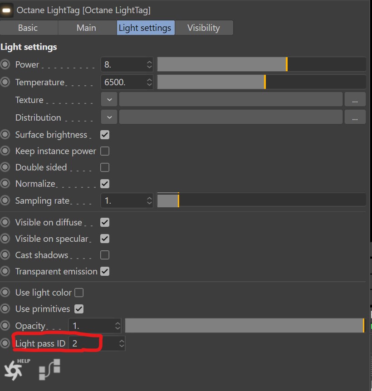This screenshot has width=372, height=391.
Task: Click the Texture link field
Action: [231, 99]
